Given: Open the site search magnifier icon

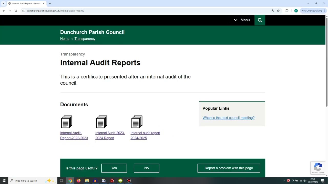Looking at the screenshot, I should click(260, 20).
